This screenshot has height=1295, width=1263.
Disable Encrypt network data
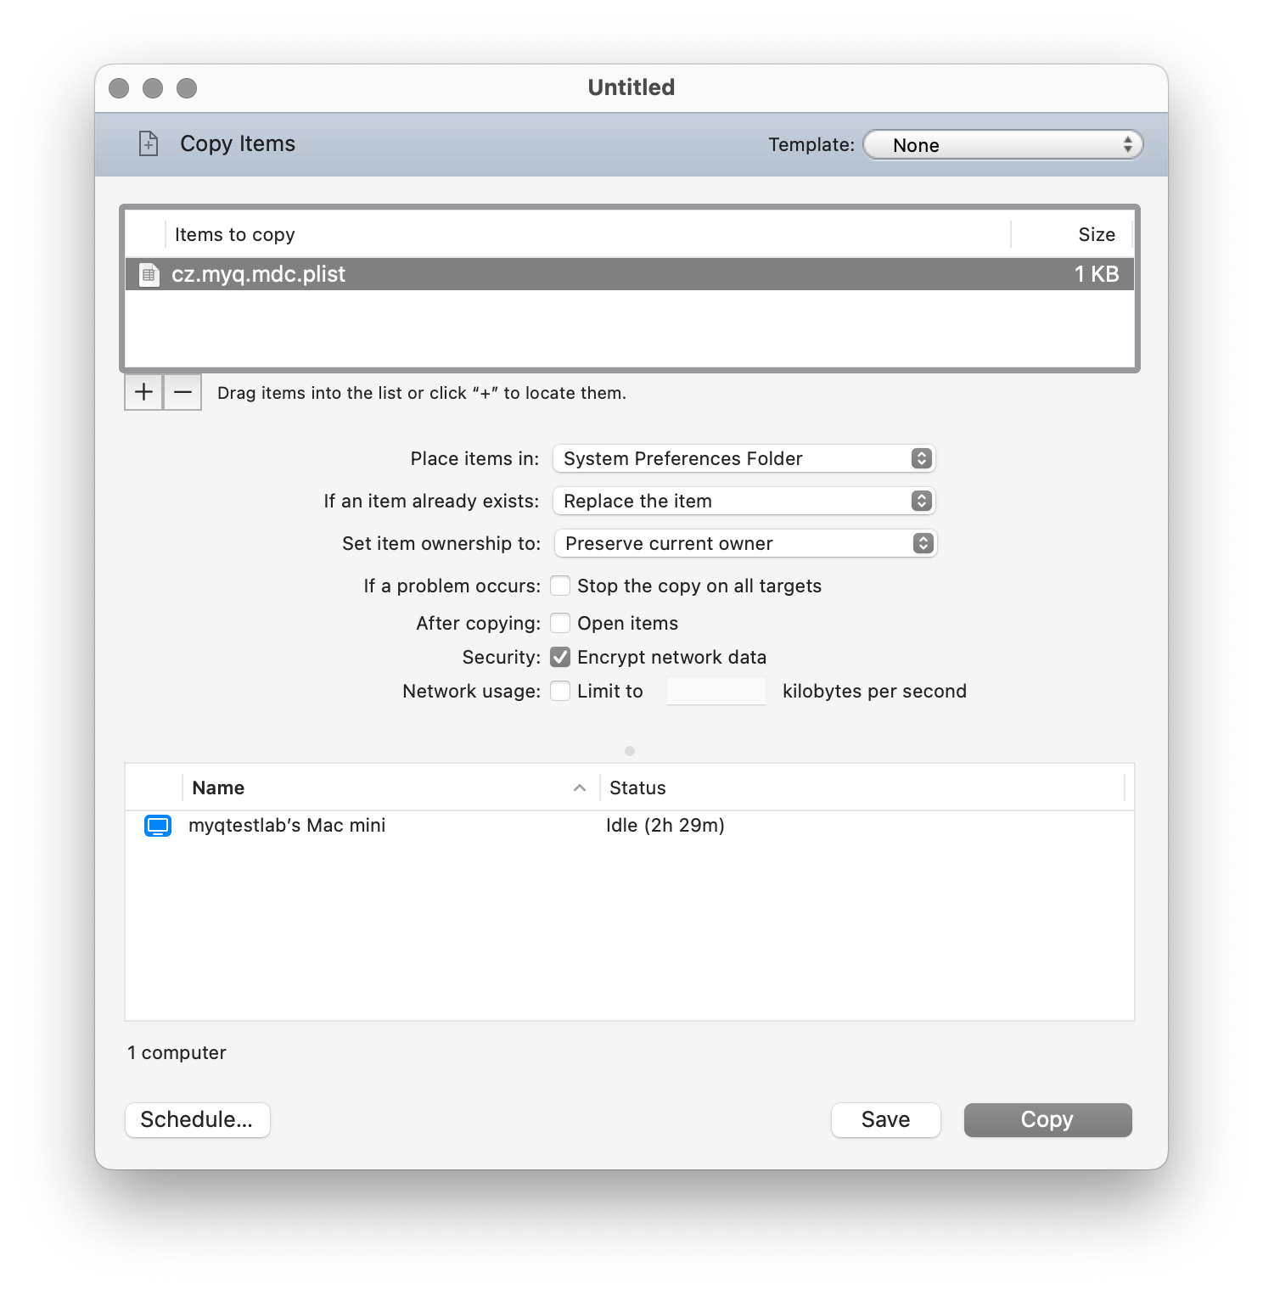click(x=560, y=656)
